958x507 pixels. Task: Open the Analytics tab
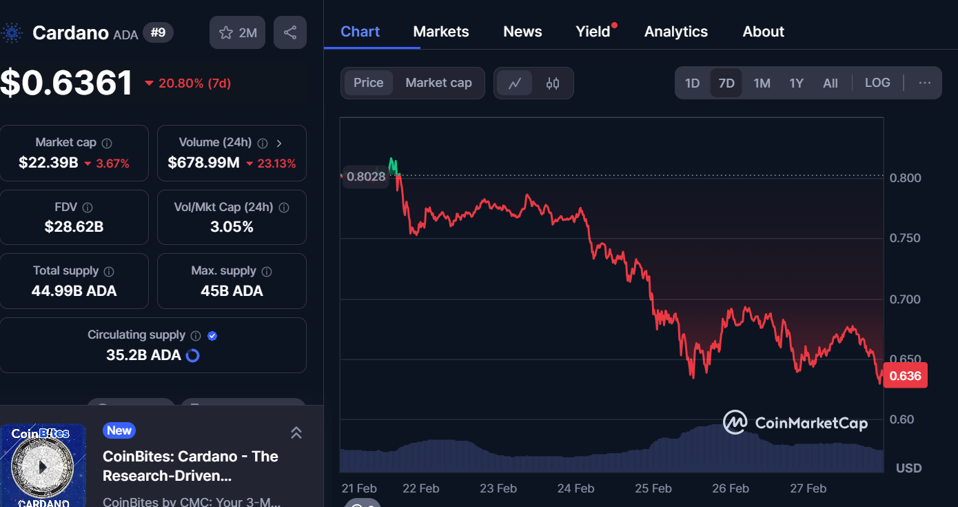pos(676,32)
